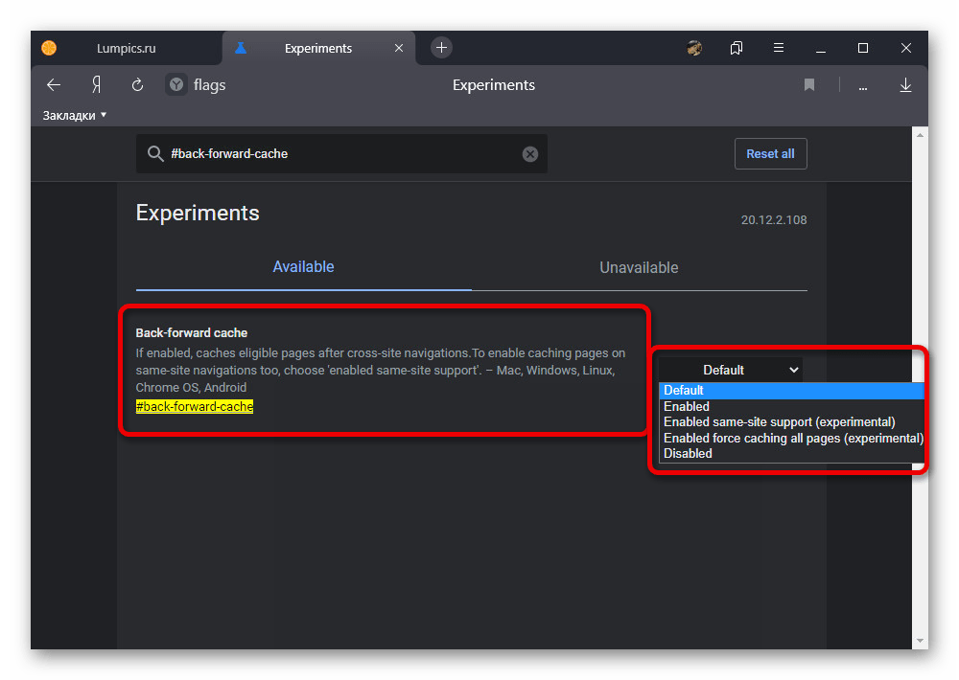The width and height of the screenshot is (959, 680).
Task: Clear the search flags field
Action: [x=530, y=154]
